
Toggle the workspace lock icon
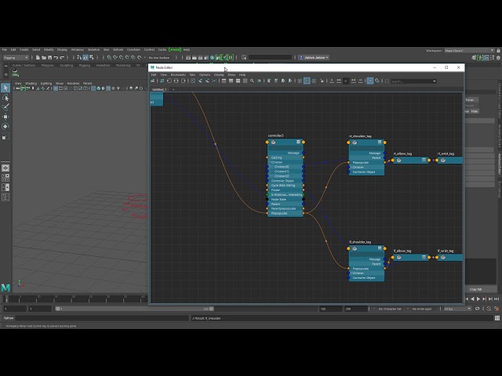499,50
